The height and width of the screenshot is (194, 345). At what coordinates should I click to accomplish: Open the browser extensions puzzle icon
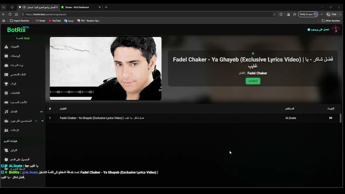point(281,14)
